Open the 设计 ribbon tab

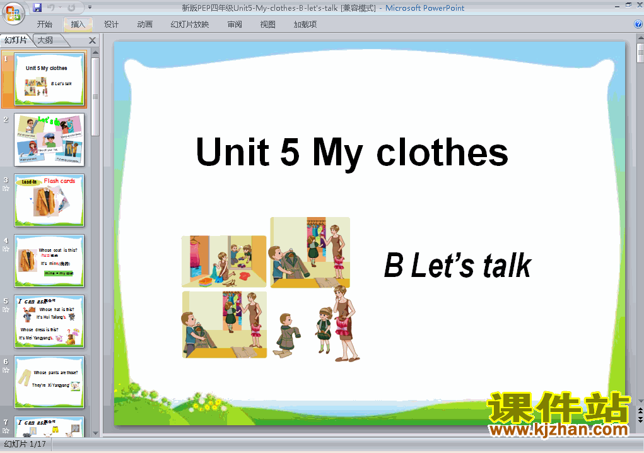click(x=111, y=25)
